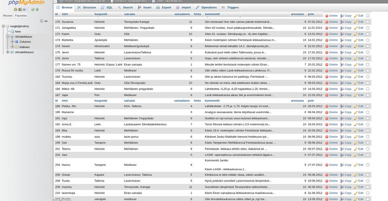This screenshot has height=201, width=388.
Task: Click the Indexes folder icon in tree
Action: coord(17,47)
